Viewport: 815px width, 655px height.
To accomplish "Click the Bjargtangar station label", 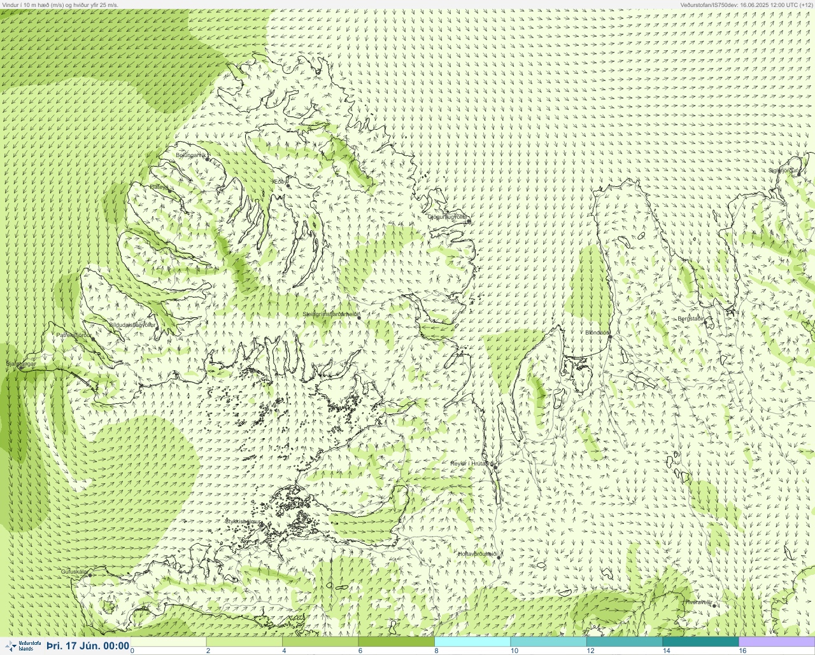I will click(20, 364).
